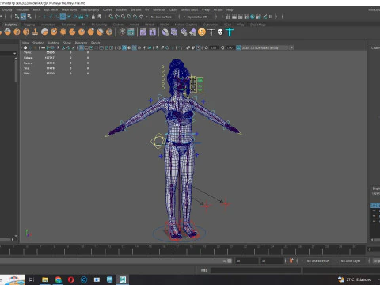Open the Shading panel menu
The width and height of the screenshot is (380, 285).
pos(38,43)
